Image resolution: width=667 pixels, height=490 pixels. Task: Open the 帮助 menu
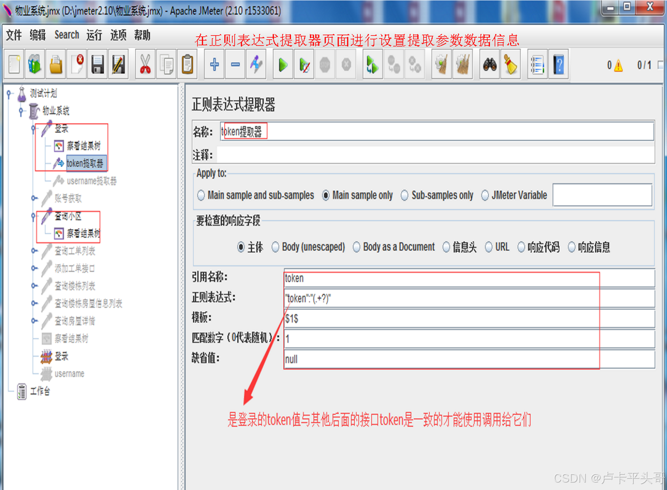coord(142,35)
